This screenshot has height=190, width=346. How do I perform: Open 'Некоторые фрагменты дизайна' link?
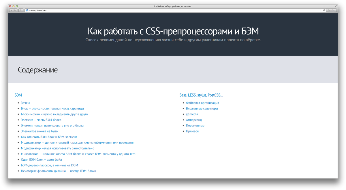point(59,171)
